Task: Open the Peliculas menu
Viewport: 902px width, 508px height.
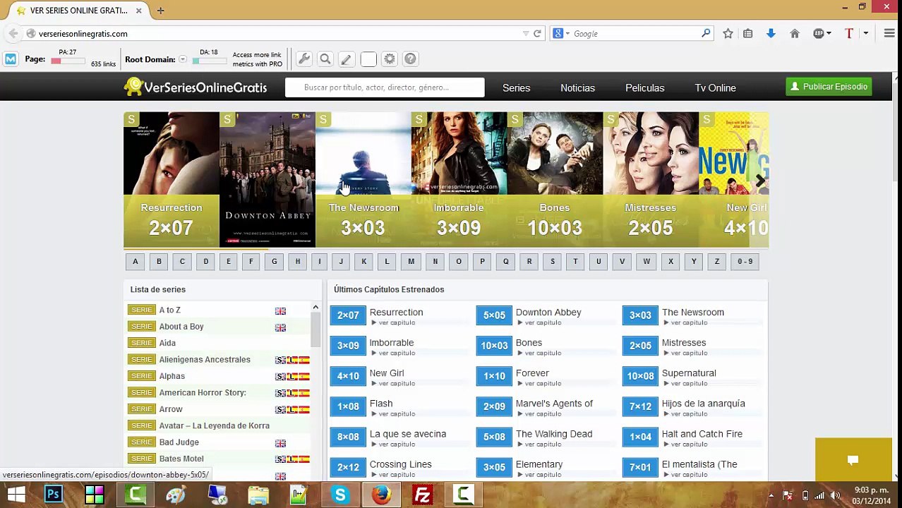Action: click(x=644, y=88)
